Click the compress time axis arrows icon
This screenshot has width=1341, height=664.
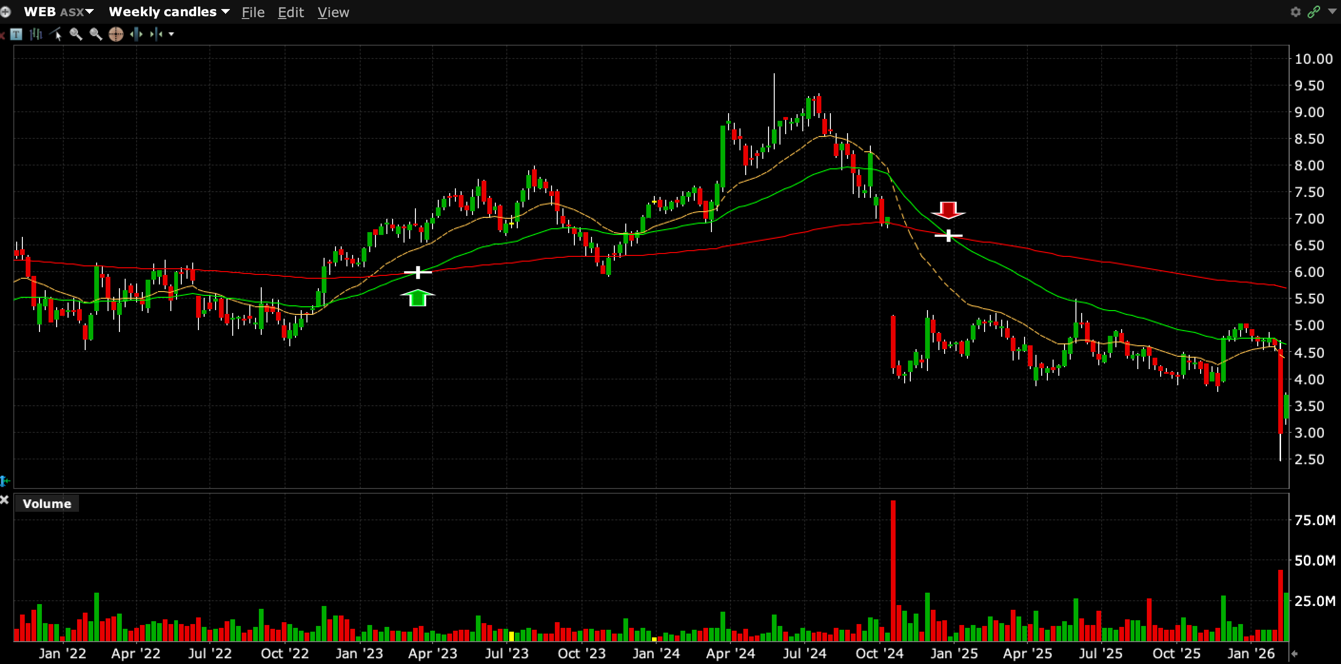pos(156,34)
